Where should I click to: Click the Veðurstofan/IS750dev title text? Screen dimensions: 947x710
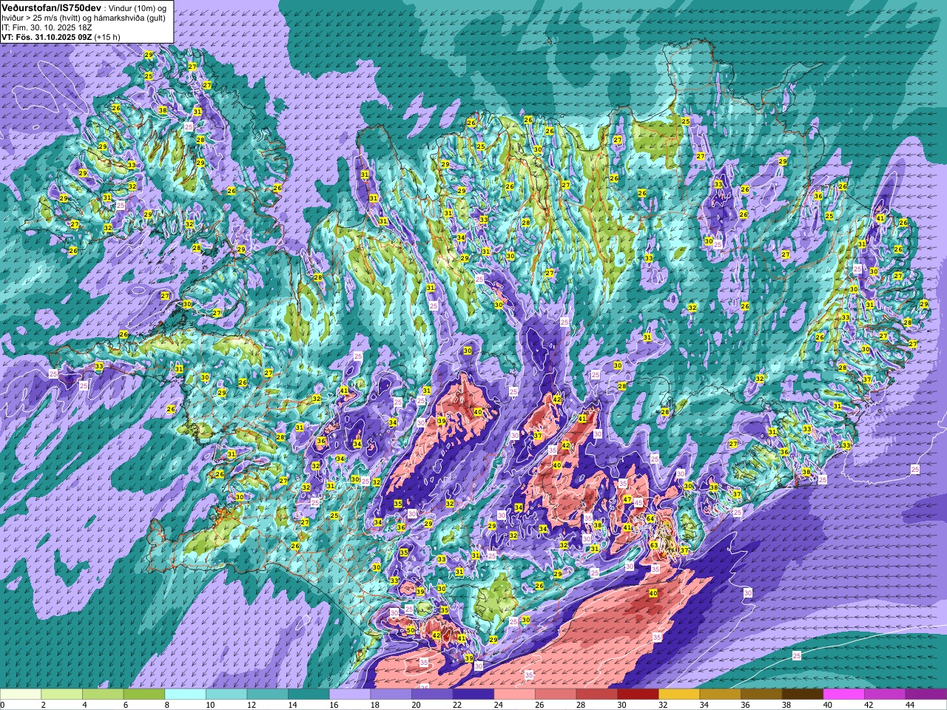pos(52,7)
